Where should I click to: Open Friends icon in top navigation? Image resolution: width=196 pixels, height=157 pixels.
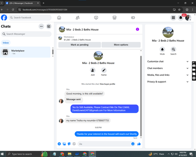tap(78, 18)
